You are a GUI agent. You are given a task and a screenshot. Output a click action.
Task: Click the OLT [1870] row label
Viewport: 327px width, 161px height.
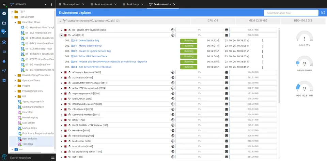78,157
